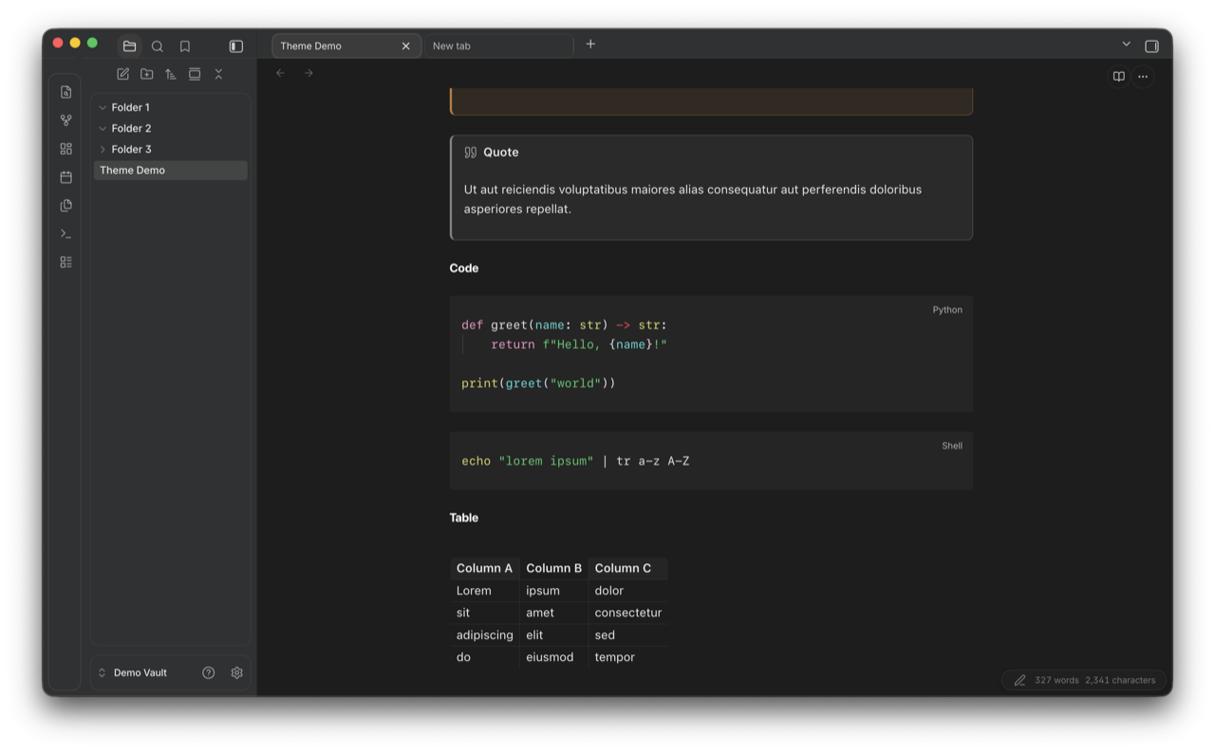1215x752 pixels.
Task: Click the Quote callout title
Action: point(500,152)
